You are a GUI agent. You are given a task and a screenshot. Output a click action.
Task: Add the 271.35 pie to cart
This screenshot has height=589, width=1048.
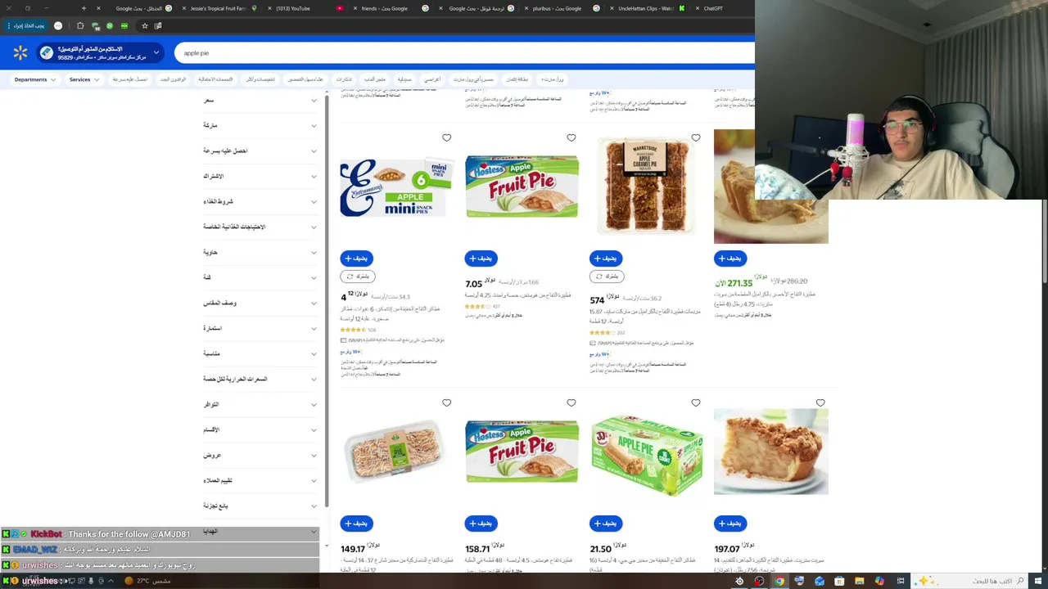pos(730,259)
